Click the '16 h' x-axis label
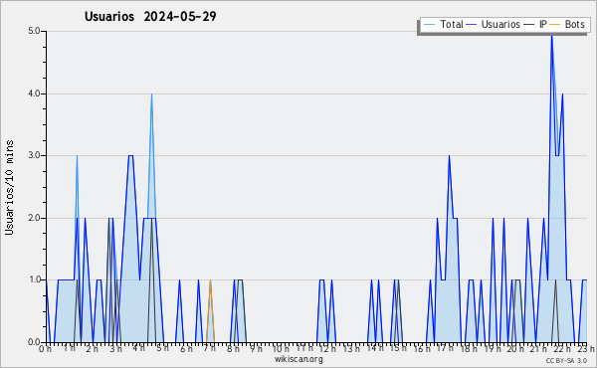The width and height of the screenshot is (597, 368). pyautogui.click(x=422, y=349)
